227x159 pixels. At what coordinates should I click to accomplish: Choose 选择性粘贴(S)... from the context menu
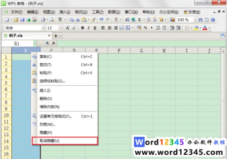tap(65, 81)
